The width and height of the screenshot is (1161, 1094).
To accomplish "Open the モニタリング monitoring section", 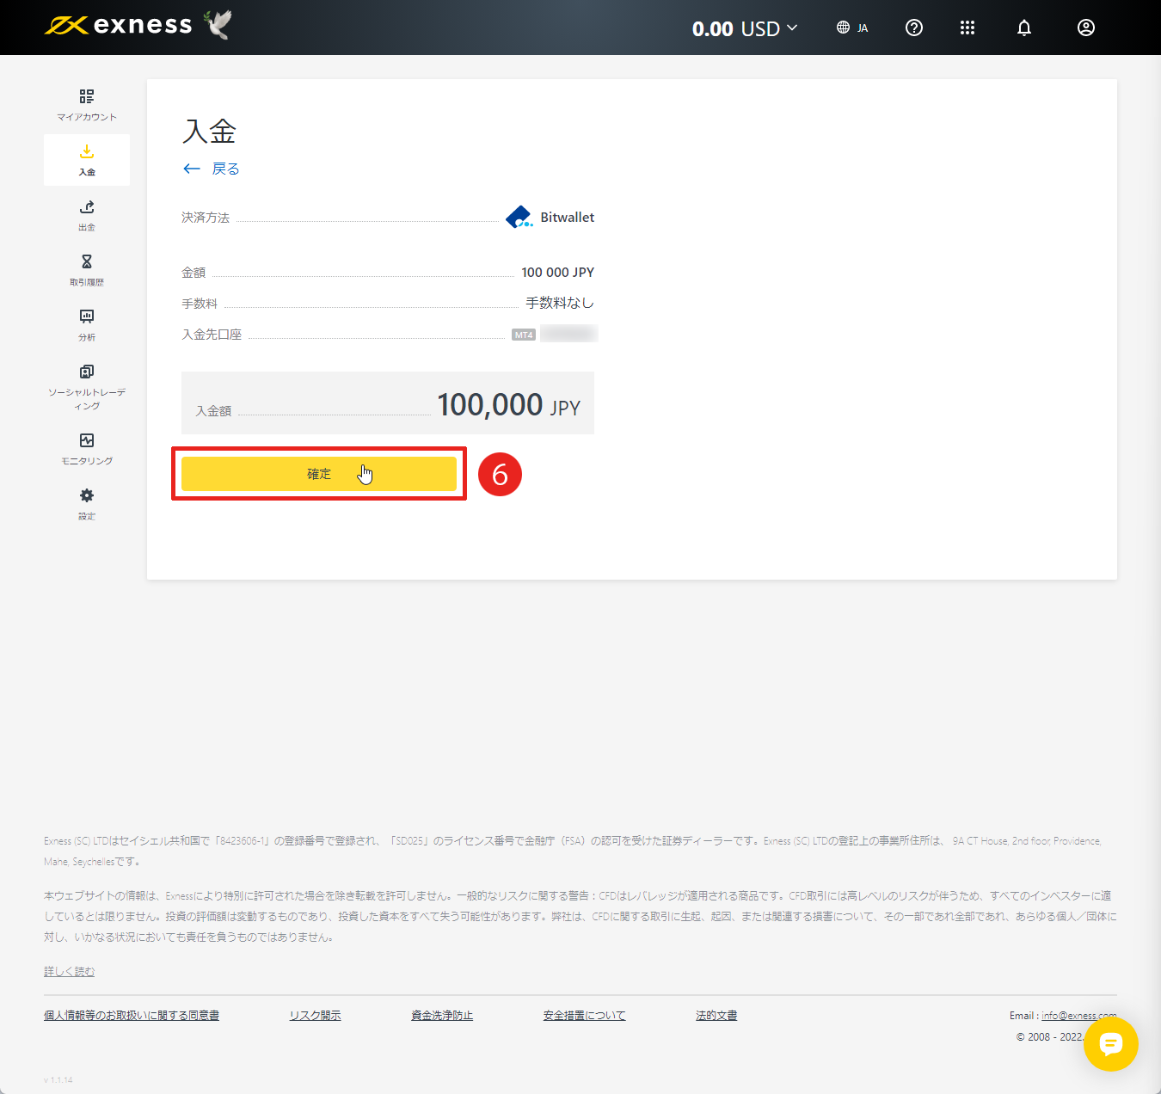I will (86, 448).
